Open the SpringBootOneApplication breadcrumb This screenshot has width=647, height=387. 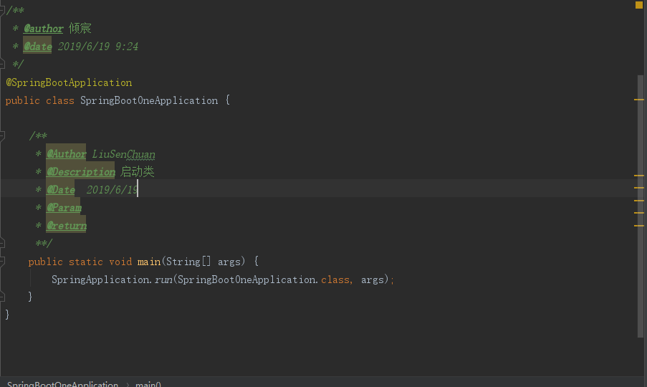point(63,384)
